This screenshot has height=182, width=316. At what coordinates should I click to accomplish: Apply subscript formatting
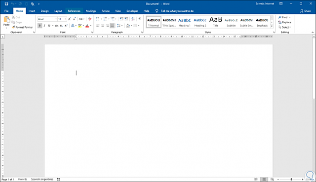tap(61, 26)
